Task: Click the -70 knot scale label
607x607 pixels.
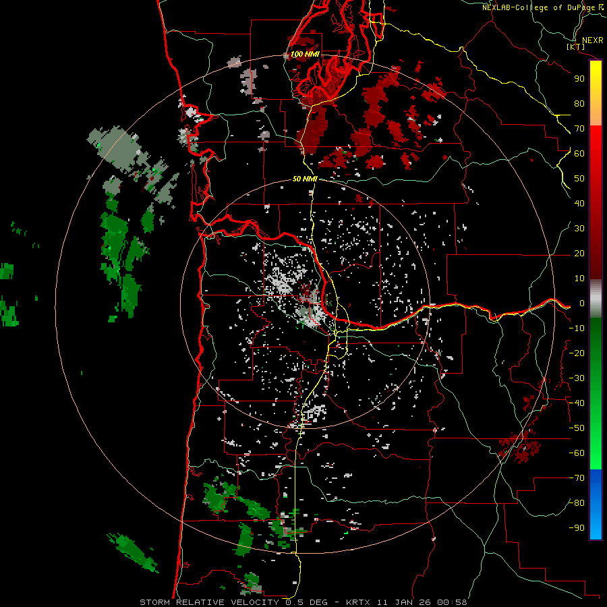Action: coord(577,478)
